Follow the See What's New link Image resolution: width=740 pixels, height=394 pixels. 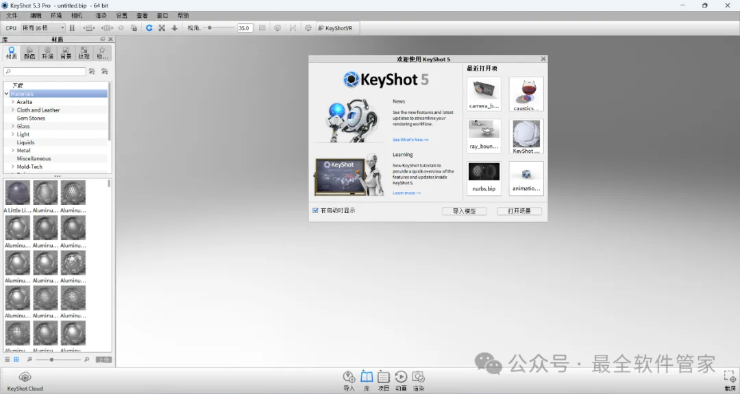coord(410,140)
